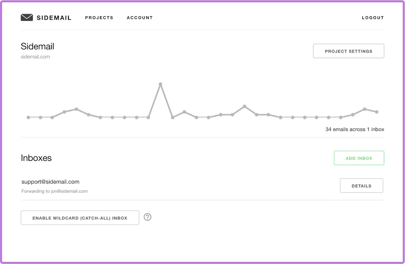Screen dimensions: 405x264
Task: Select LOGOUT in the top right
Action: coord(373,18)
